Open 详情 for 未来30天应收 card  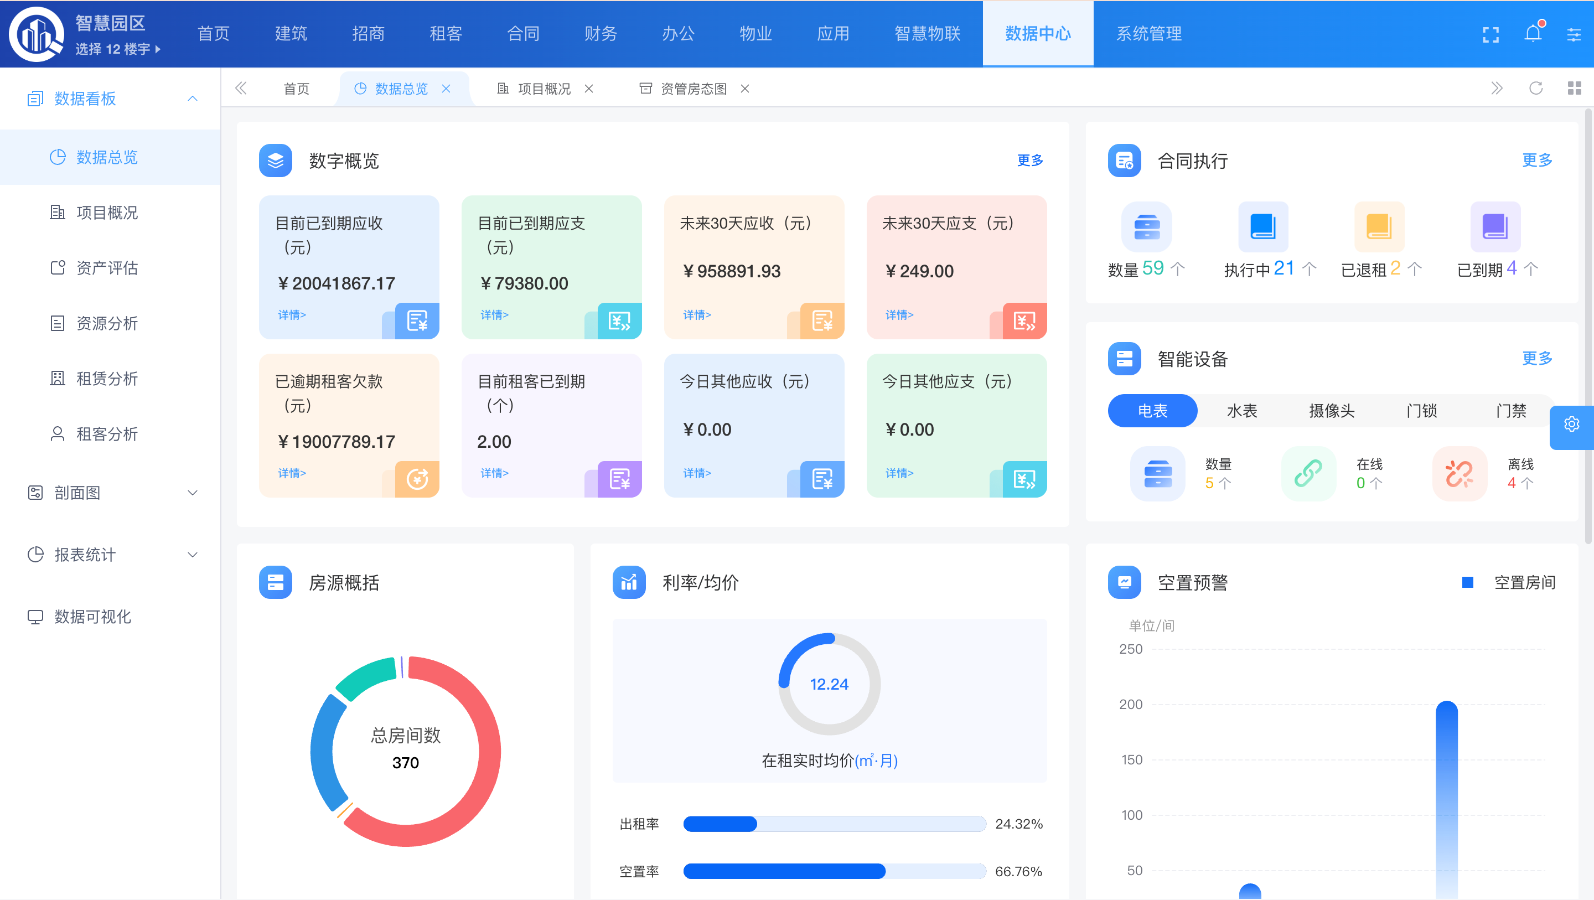[697, 315]
